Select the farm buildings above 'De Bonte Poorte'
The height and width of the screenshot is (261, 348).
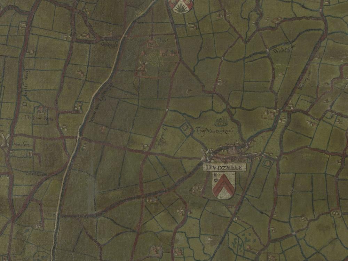tap(41, 110)
